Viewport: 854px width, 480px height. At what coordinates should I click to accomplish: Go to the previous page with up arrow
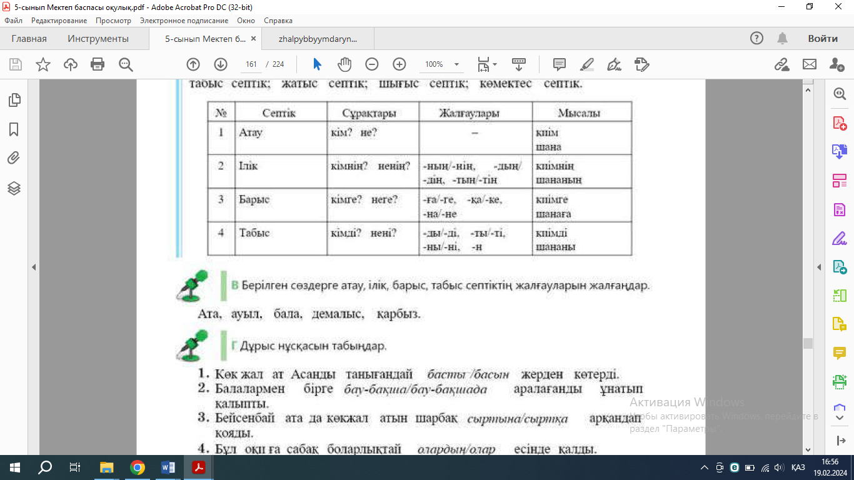[193, 64]
